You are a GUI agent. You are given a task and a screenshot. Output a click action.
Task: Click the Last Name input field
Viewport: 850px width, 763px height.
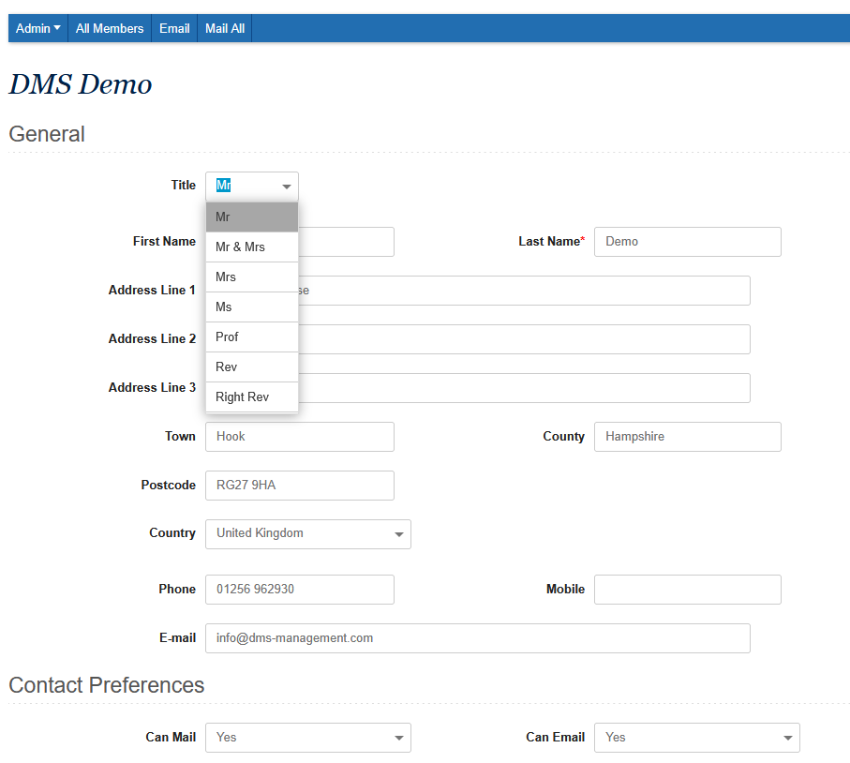(x=687, y=242)
